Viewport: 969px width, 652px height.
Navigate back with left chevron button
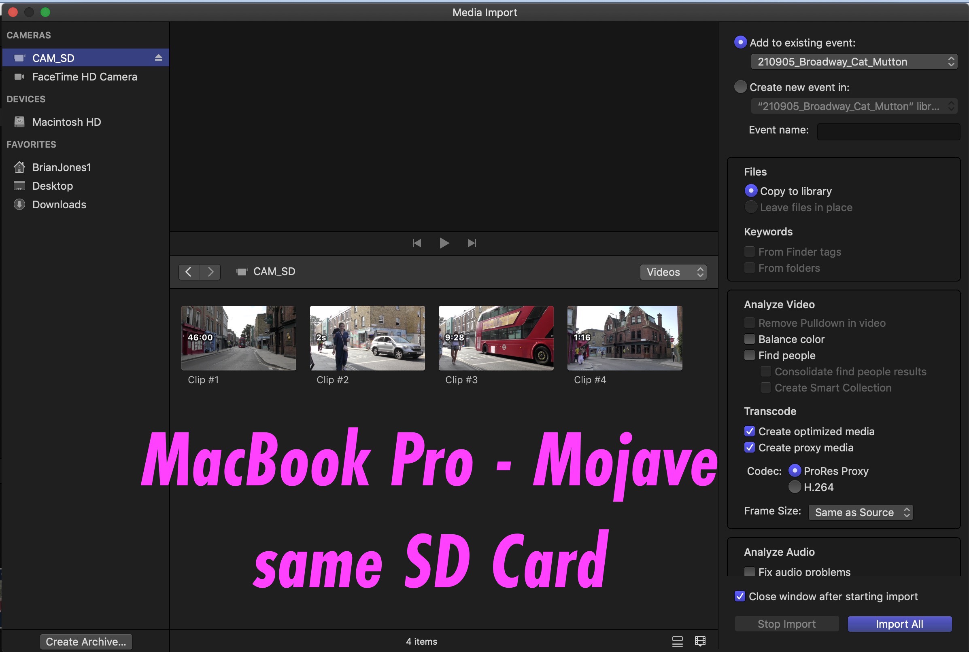189,272
